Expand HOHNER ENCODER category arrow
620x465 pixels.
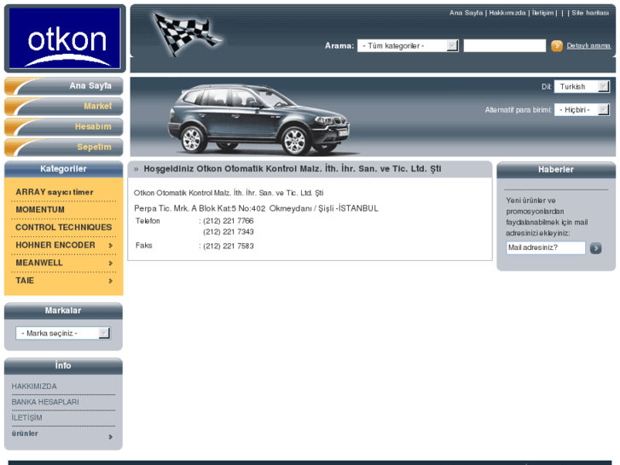click(111, 246)
